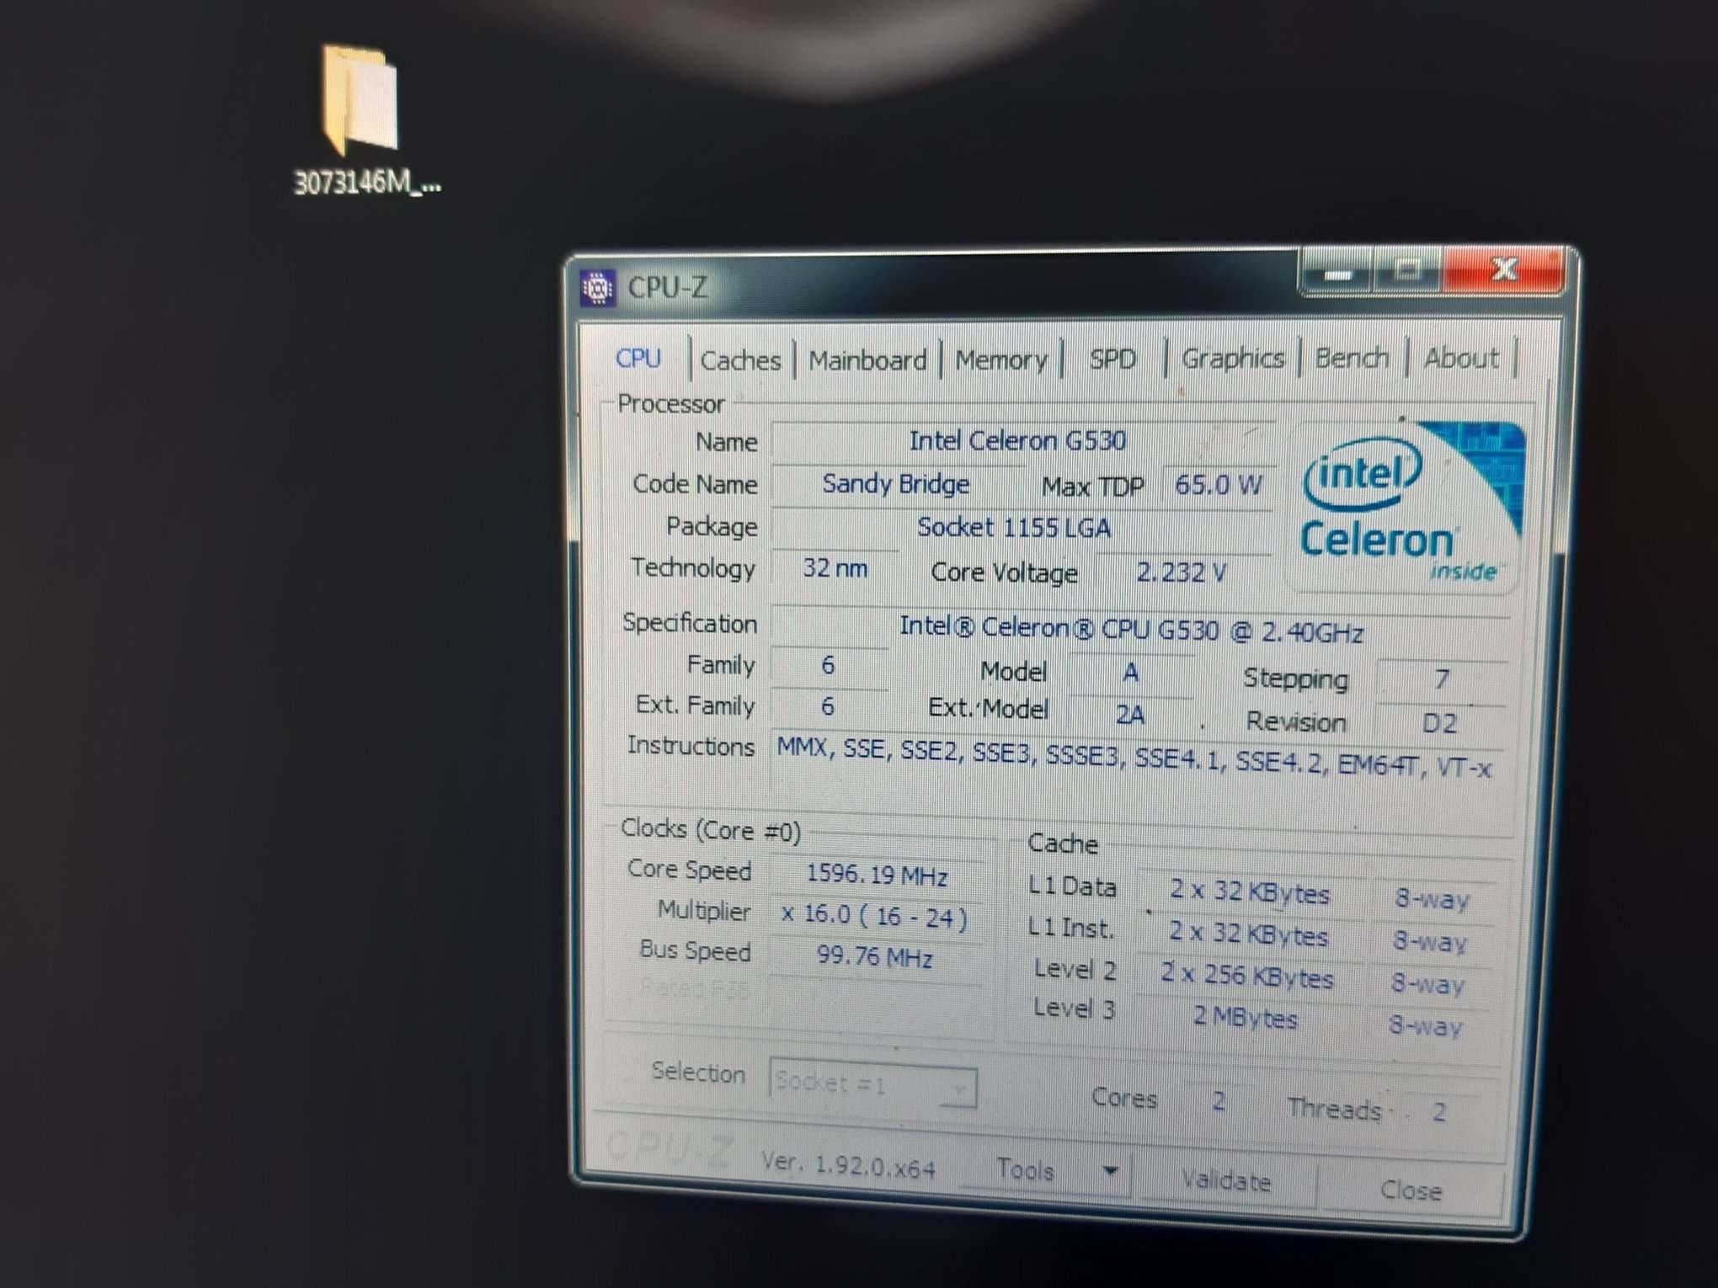Open the Mainboard tab
The height and width of the screenshot is (1288, 1718).
[x=867, y=360]
